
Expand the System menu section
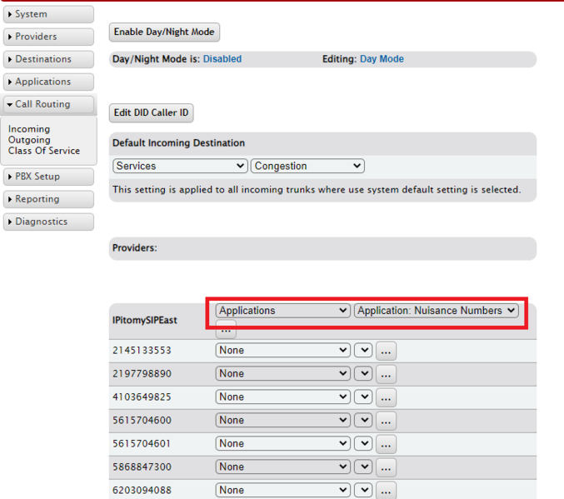point(48,14)
